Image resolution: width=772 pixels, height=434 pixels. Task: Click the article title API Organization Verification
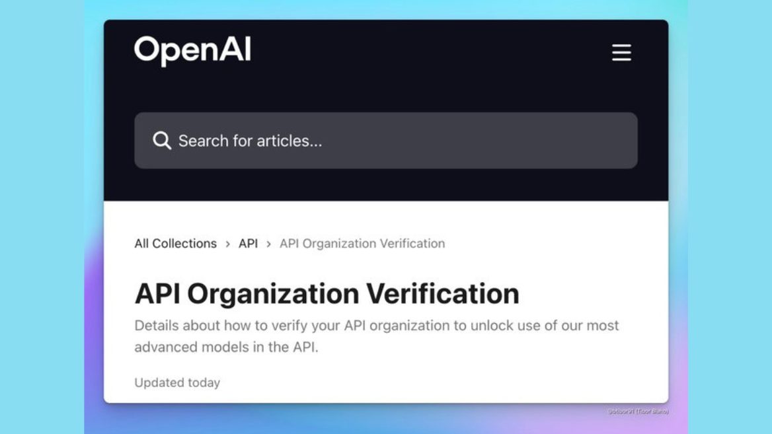click(327, 293)
